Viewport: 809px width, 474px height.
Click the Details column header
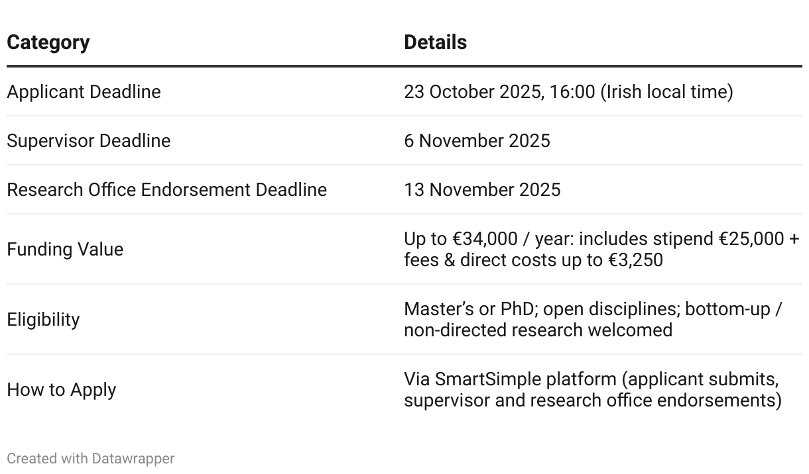click(435, 42)
